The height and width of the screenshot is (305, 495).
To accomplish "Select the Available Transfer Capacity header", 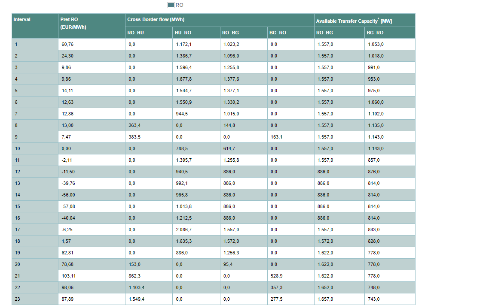I will [x=354, y=21].
